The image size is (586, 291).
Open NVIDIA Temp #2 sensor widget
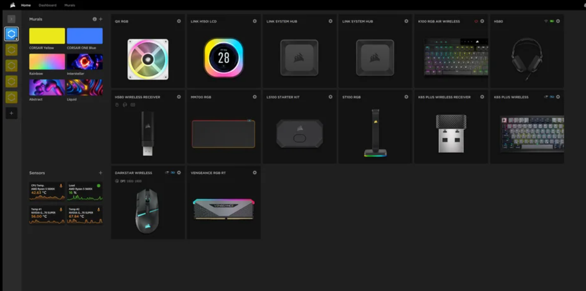[x=85, y=215]
